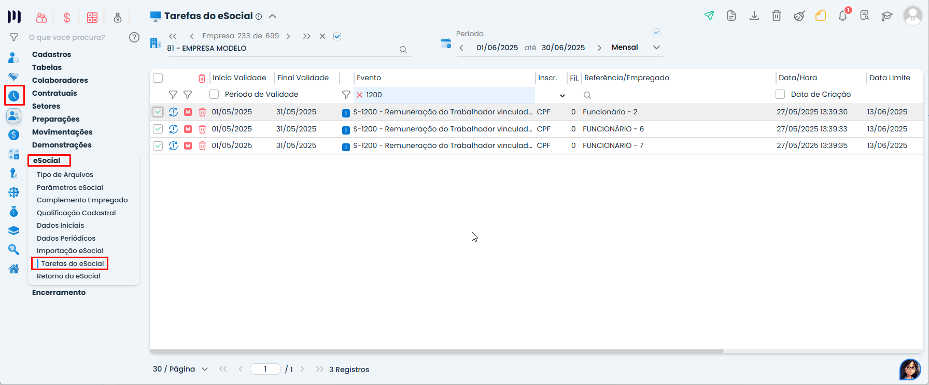Image resolution: width=929 pixels, height=385 pixels.
Task: Select Dados Periódicos in eSocial menu
Action: pyautogui.click(x=66, y=239)
